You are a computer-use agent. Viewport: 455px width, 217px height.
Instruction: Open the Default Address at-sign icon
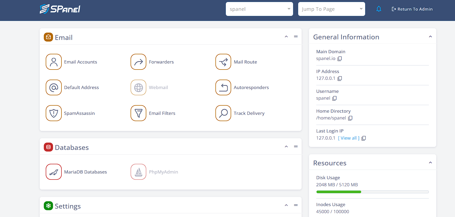pos(54,87)
